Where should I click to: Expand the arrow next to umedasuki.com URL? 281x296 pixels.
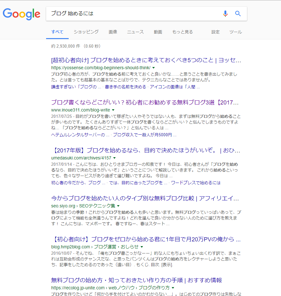point(114,158)
